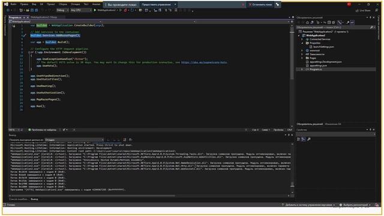Switch to Изменения Git tab
384x216 pixels.
333,124
